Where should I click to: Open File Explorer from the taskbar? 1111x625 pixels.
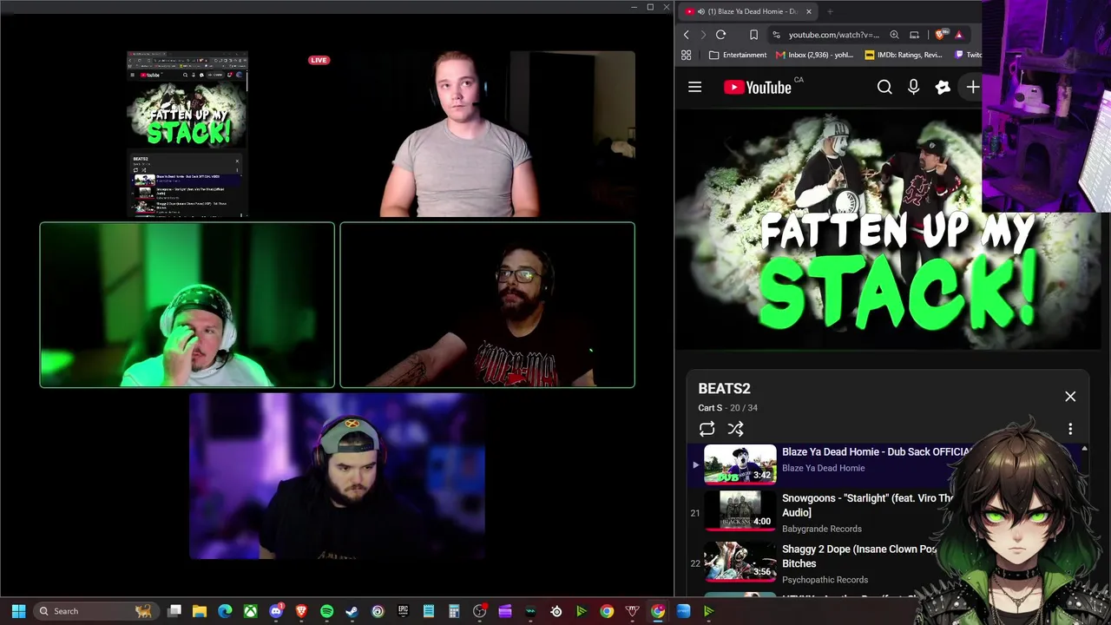200,611
